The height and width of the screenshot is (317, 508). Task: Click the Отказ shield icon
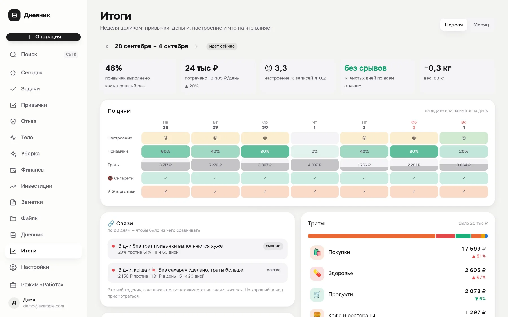pos(13,121)
